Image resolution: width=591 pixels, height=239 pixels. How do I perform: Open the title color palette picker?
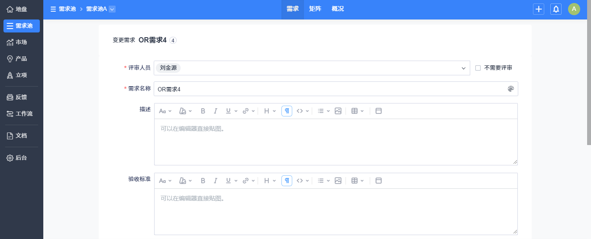(511, 89)
